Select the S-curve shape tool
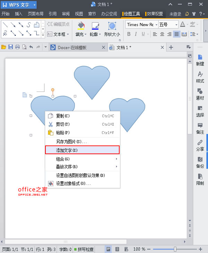This screenshot has height=253, width=208. [x=29, y=24]
